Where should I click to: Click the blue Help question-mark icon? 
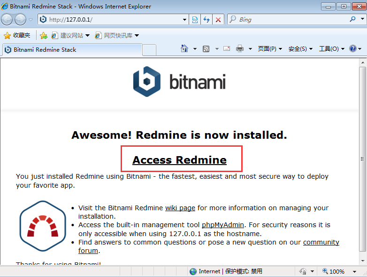[x=353, y=48]
